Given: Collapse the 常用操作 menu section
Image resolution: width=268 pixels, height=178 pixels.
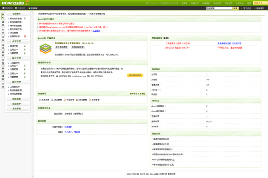Looking at the screenshot, I should (x=18, y=14).
